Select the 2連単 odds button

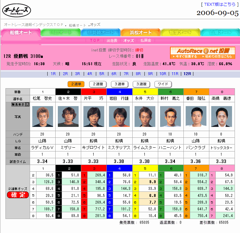76,84
